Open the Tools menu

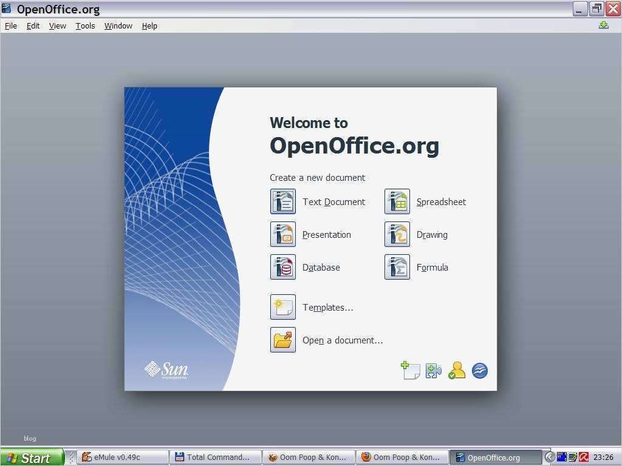click(85, 25)
